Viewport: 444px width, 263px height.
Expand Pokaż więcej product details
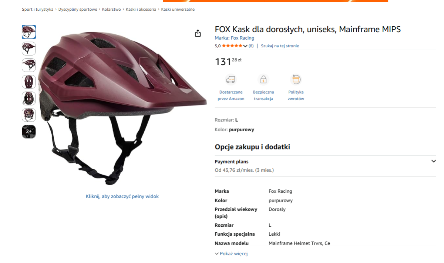(x=231, y=254)
